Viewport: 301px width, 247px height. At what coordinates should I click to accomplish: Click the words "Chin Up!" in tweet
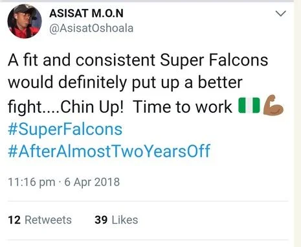coord(92,107)
